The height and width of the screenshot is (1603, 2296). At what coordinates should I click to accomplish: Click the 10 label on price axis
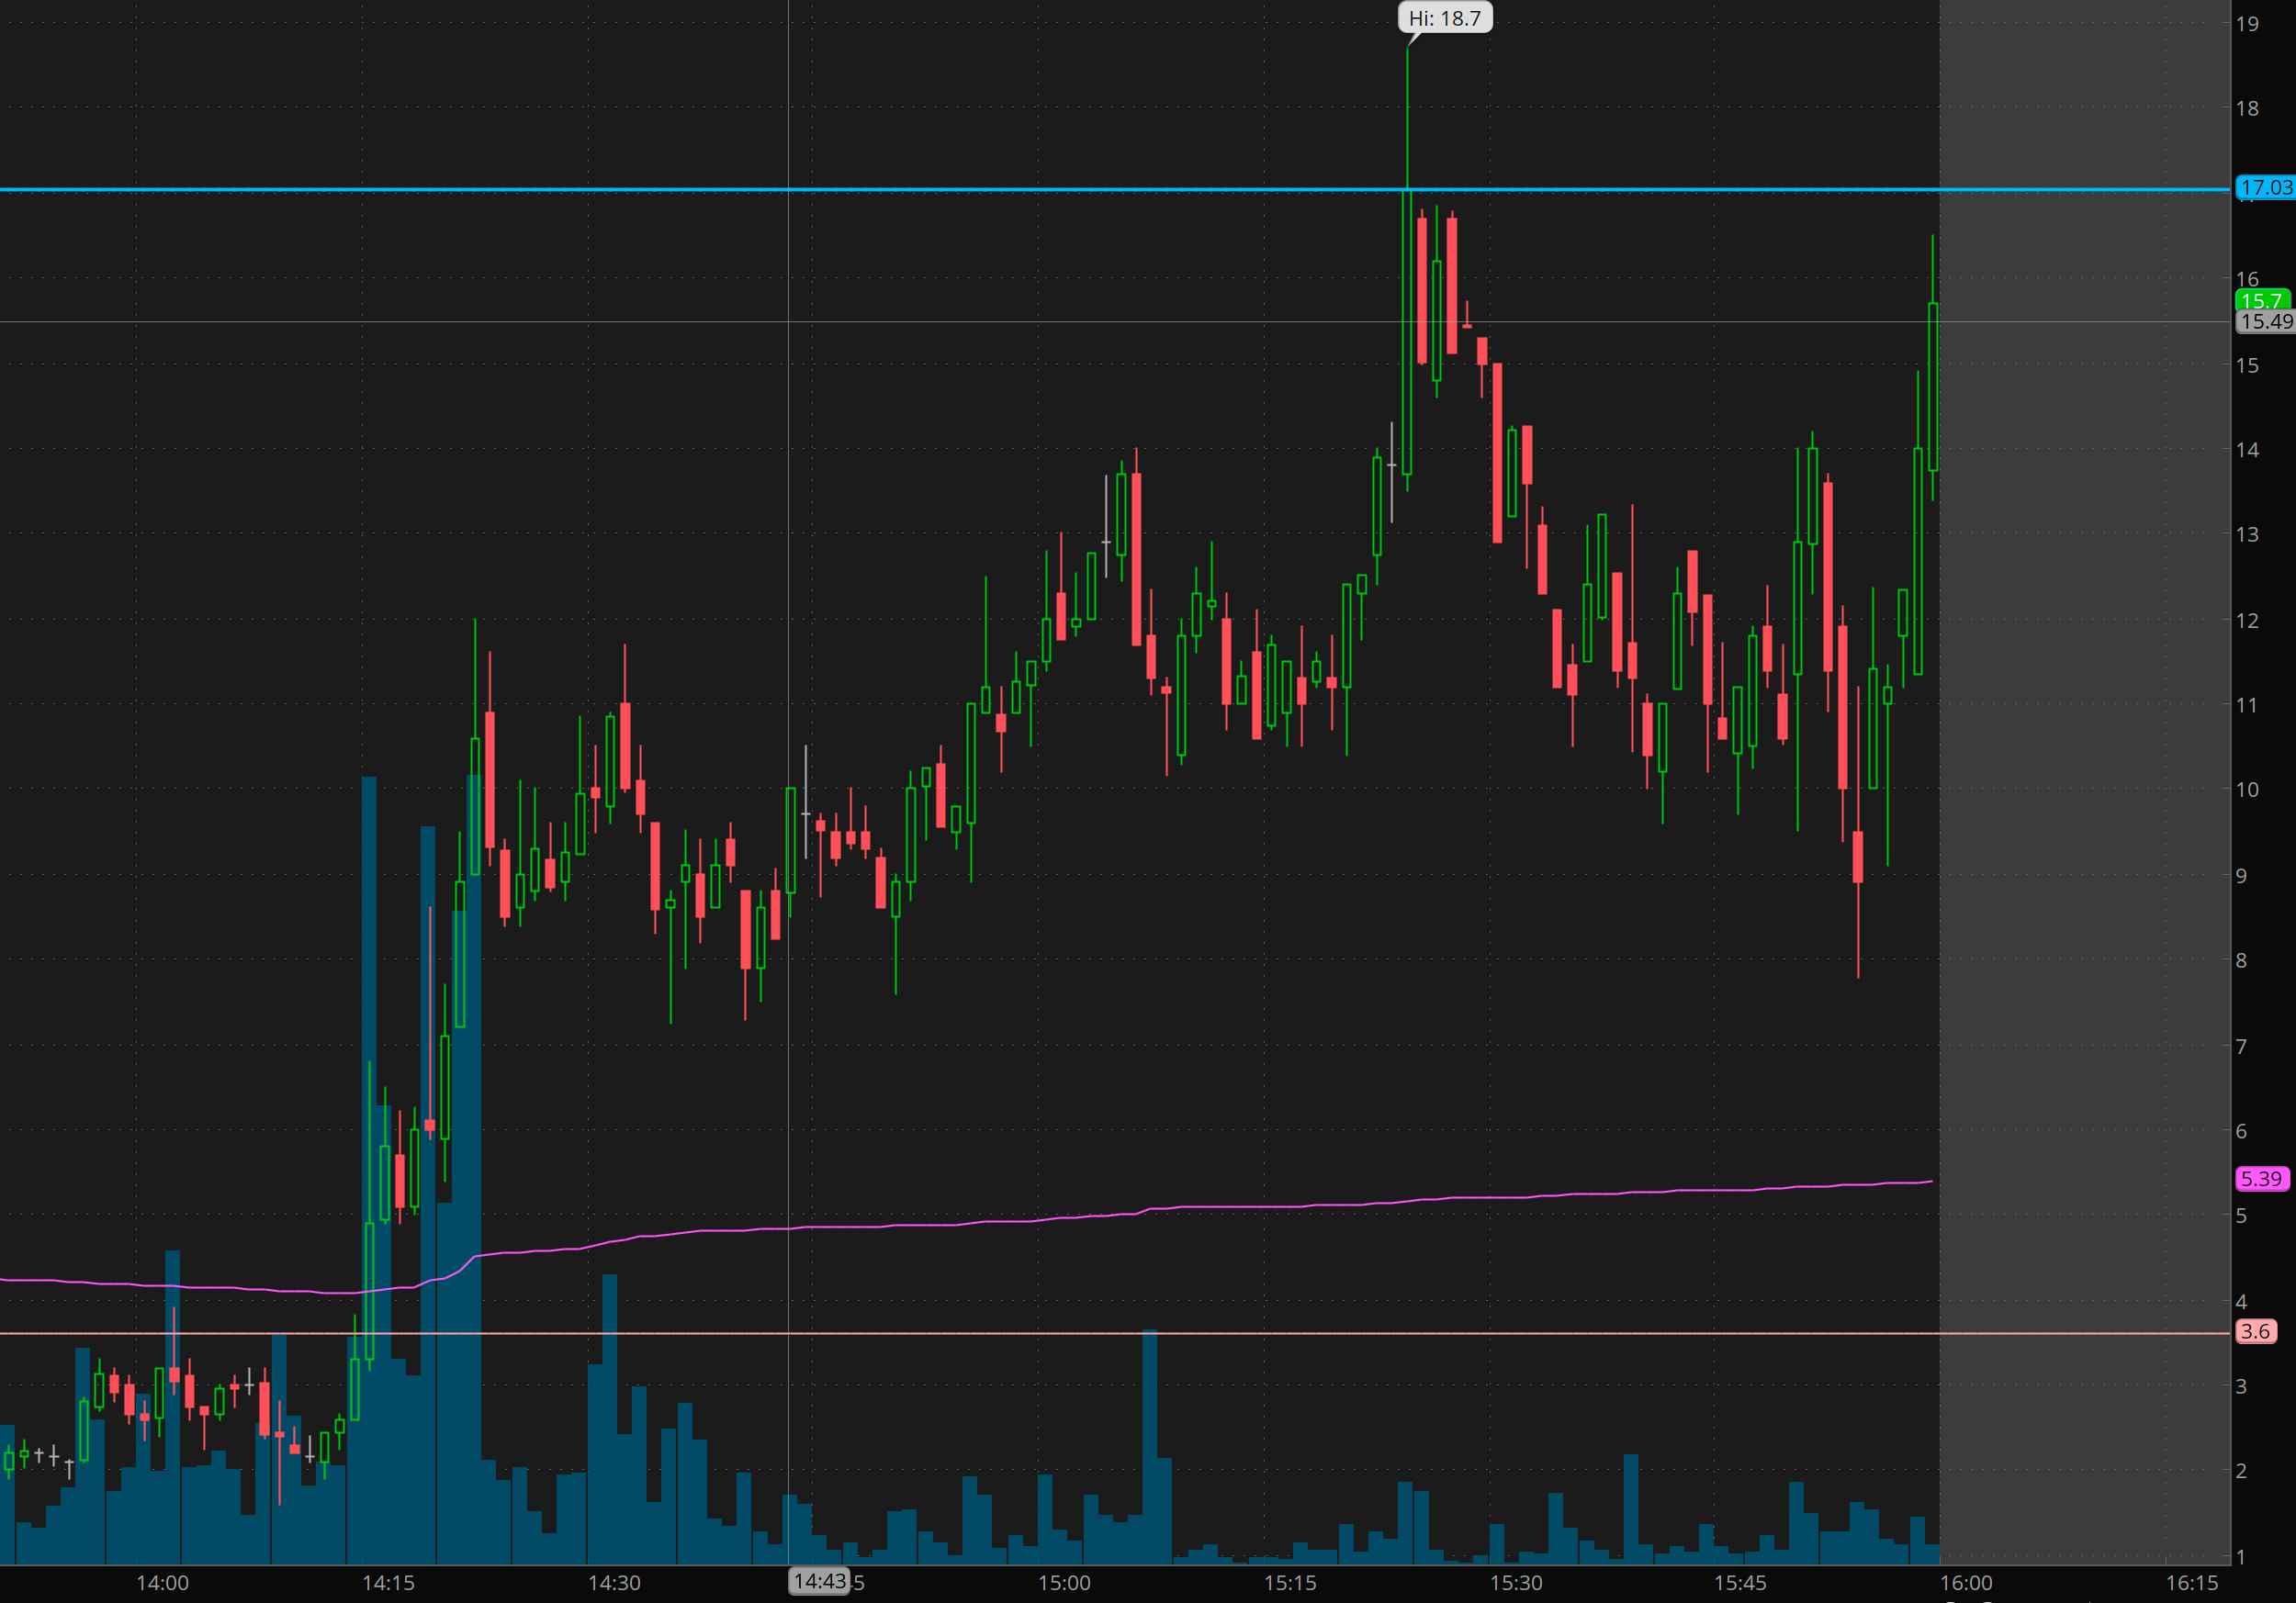coord(2247,790)
